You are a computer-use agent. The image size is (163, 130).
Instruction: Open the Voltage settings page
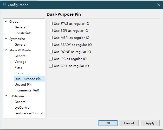pos(20,62)
